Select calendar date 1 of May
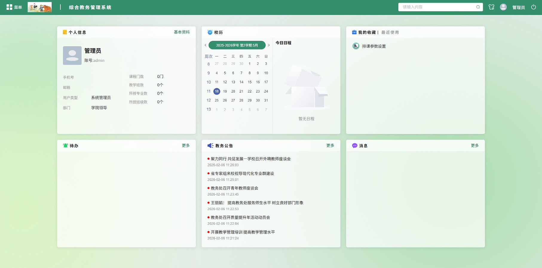 249,64
